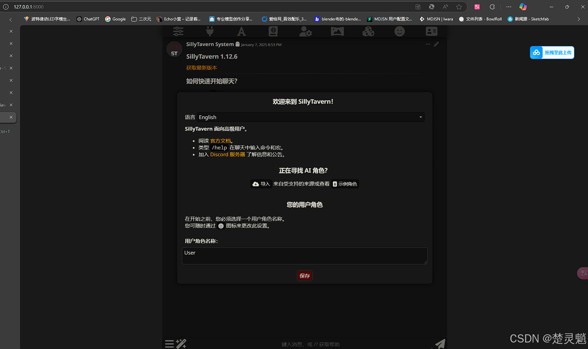
Task: Click 获取最新版本 link
Action: click(x=202, y=68)
